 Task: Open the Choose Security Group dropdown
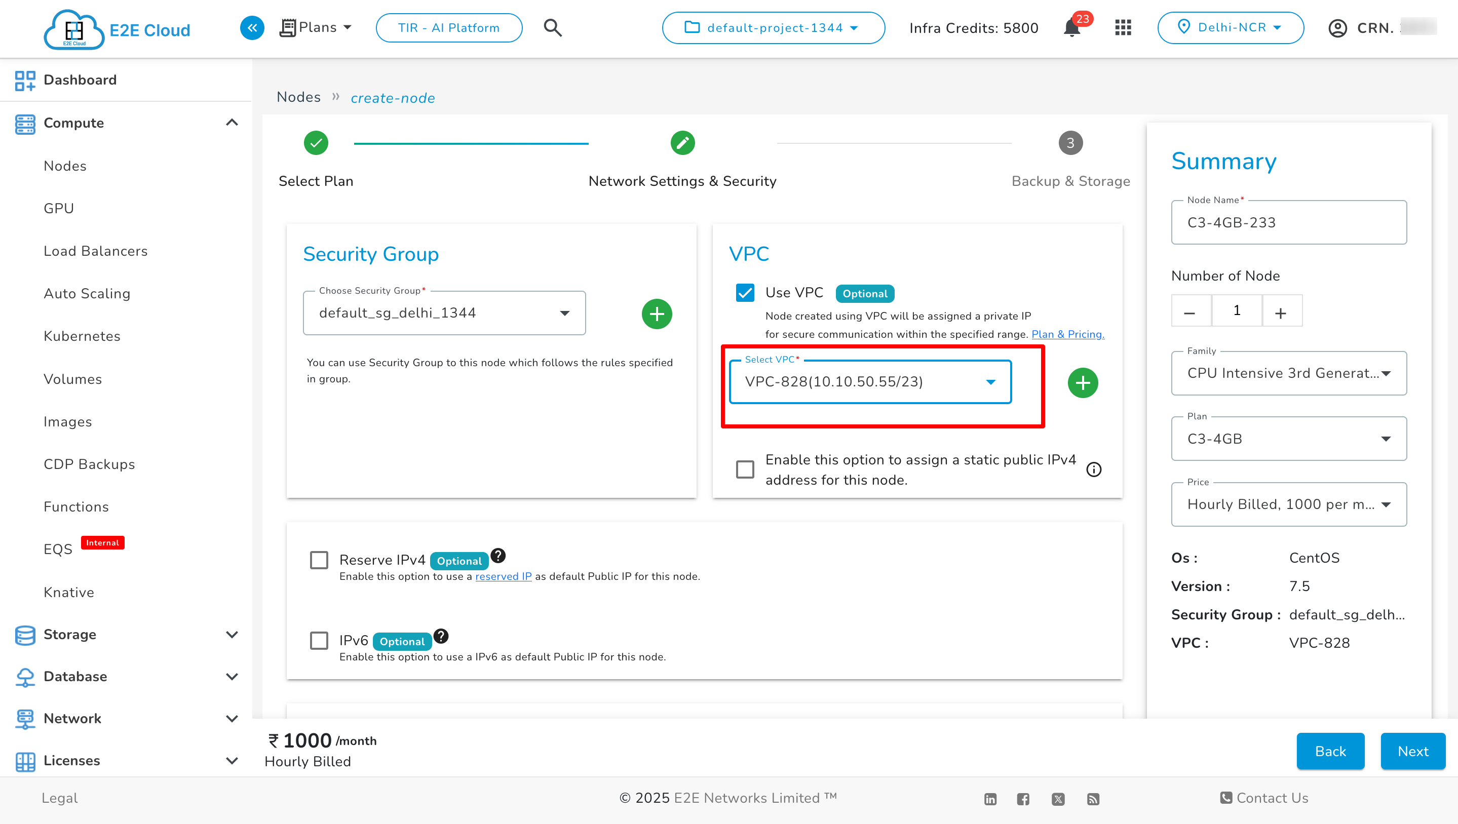444,313
